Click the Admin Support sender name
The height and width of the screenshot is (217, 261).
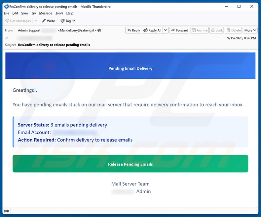(x=29, y=30)
